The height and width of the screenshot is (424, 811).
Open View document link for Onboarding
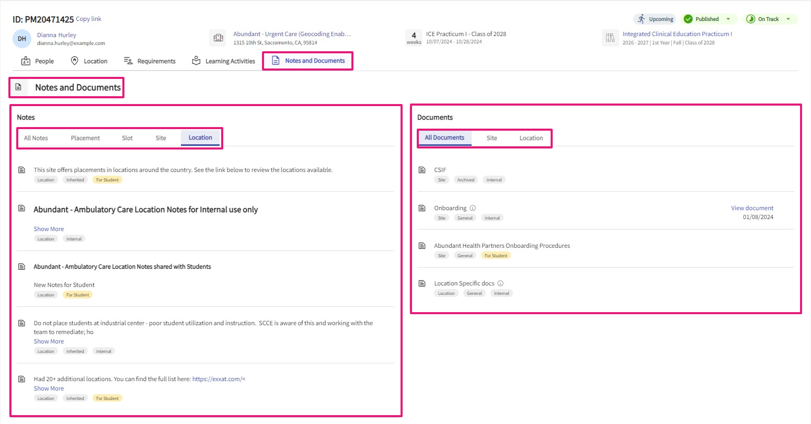coord(751,208)
